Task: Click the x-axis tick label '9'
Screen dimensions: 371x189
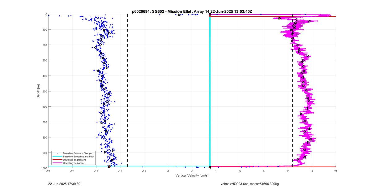Action: tap(264, 171)
